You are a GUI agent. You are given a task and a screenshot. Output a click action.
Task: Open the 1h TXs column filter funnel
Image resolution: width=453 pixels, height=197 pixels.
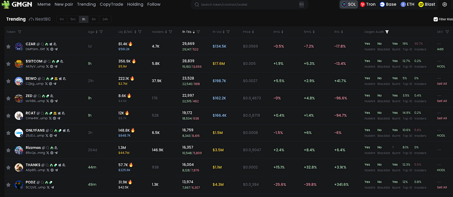pyautogui.click(x=198, y=32)
